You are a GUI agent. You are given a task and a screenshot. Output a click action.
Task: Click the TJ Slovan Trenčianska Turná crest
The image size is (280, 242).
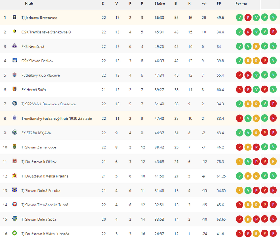point(15,204)
